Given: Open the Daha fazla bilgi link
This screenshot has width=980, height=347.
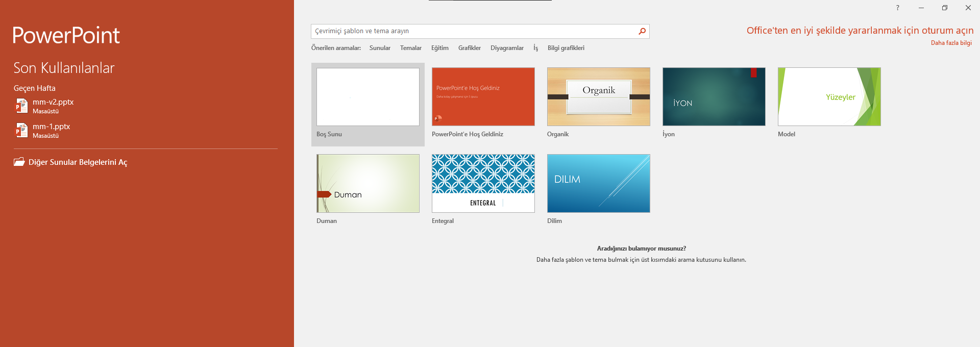Looking at the screenshot, I should tap(951, 43).
